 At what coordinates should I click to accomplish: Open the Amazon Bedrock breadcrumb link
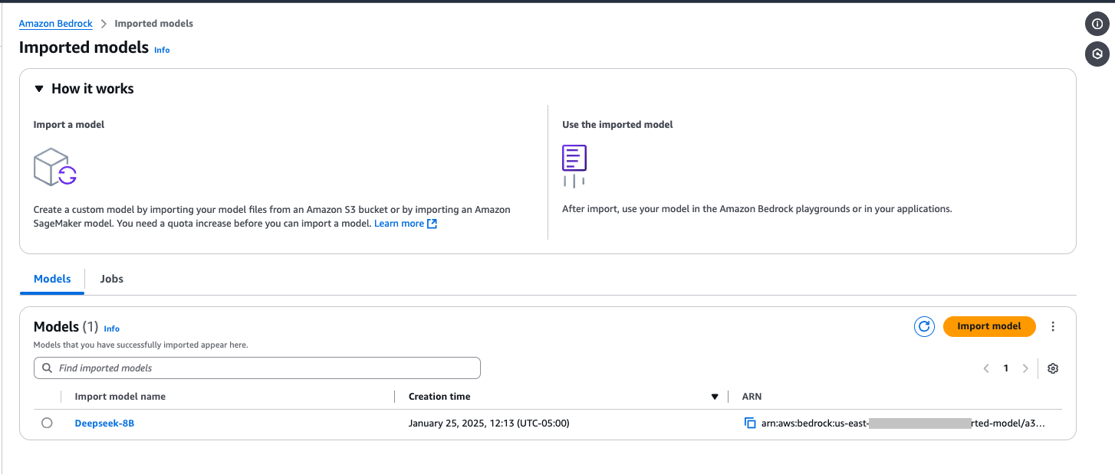[56, 24]
